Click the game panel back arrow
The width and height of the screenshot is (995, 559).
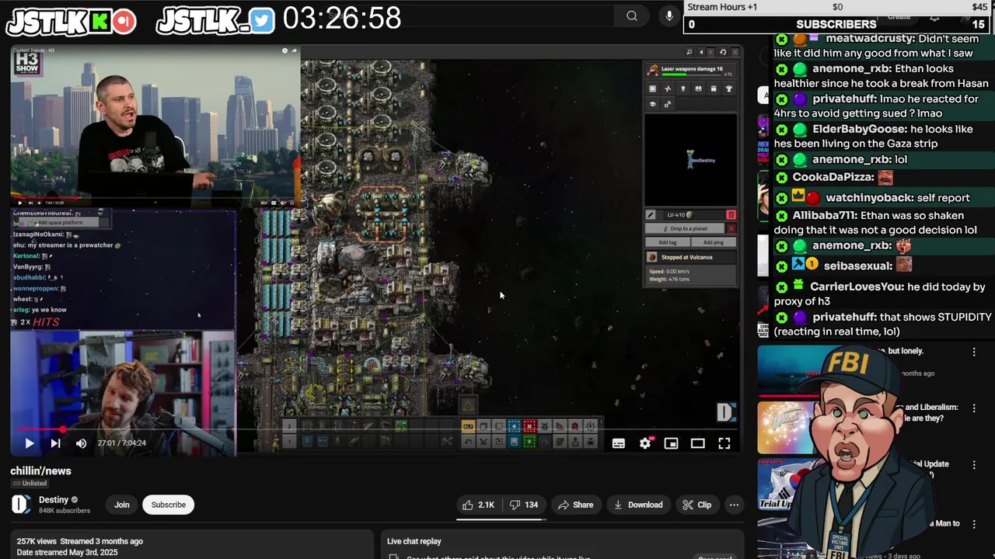(x=702, y=51)
